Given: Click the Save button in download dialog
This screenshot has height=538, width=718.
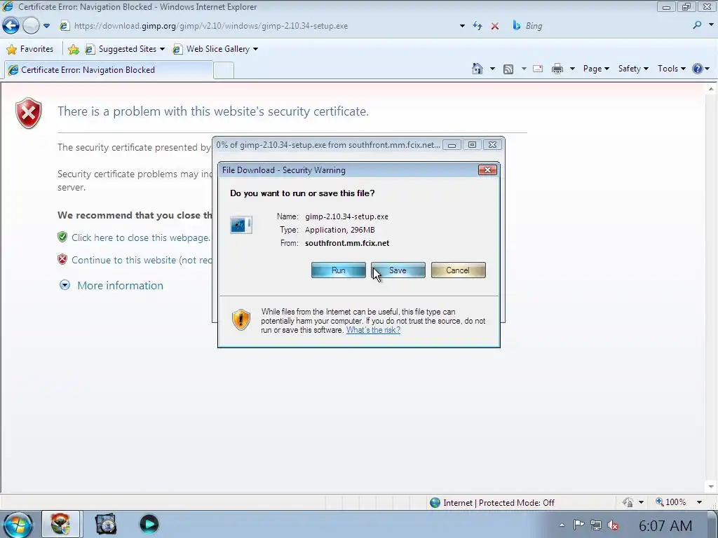Looking at the screenshot, I should (x=398, y=270).
